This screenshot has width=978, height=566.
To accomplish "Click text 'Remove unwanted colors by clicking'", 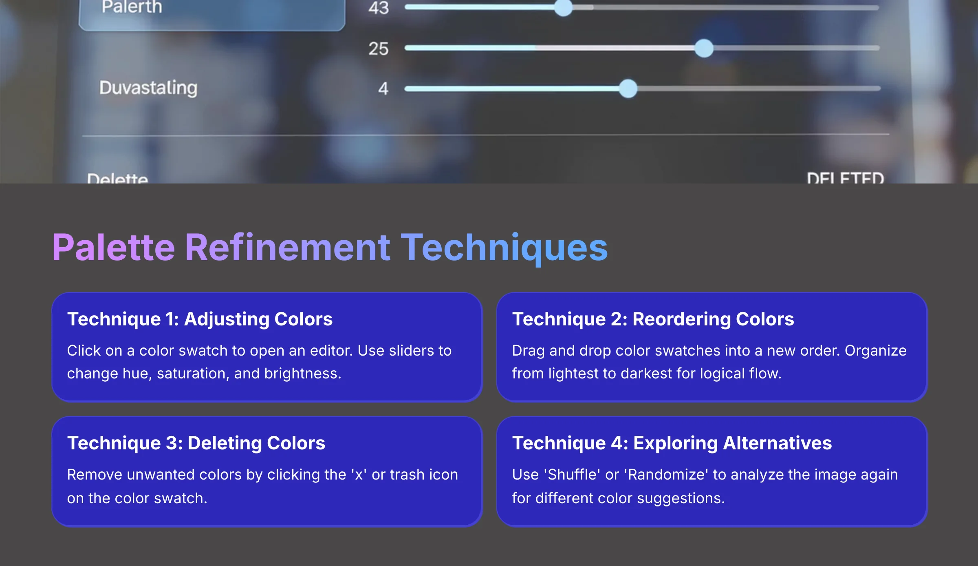I will (x=194, y=475).
